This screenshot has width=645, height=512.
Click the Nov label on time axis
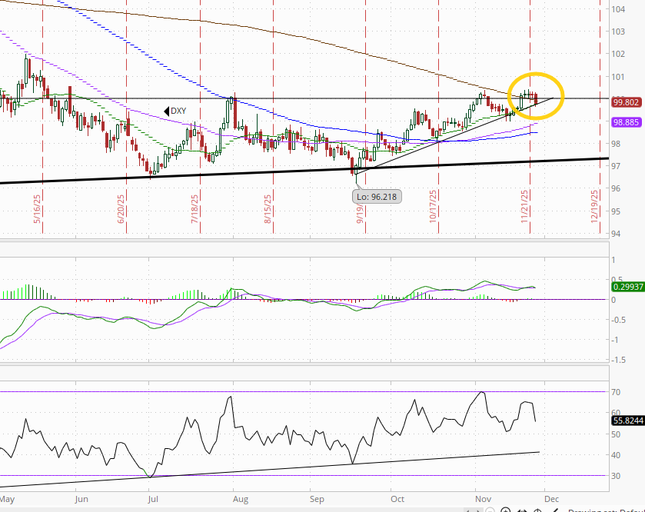[x=483, y=499]
